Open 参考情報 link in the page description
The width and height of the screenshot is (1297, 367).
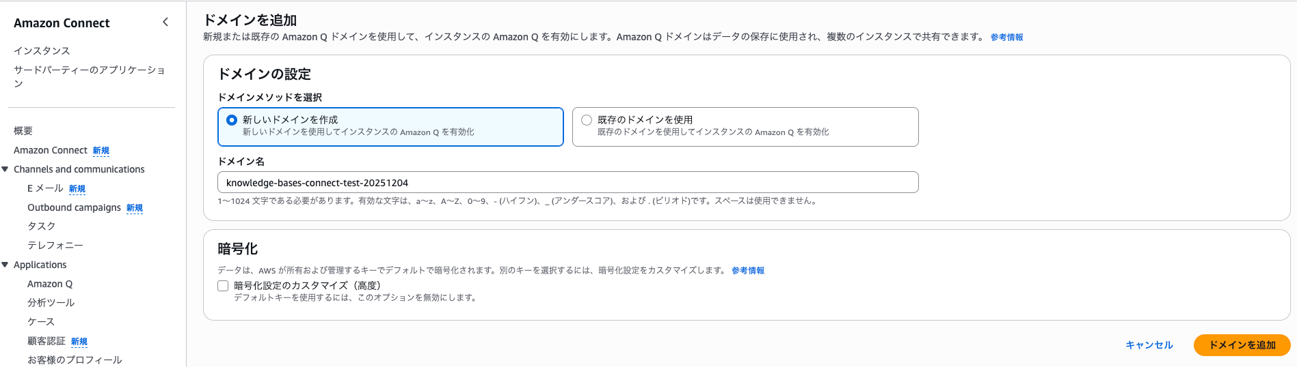[1006, 37]
